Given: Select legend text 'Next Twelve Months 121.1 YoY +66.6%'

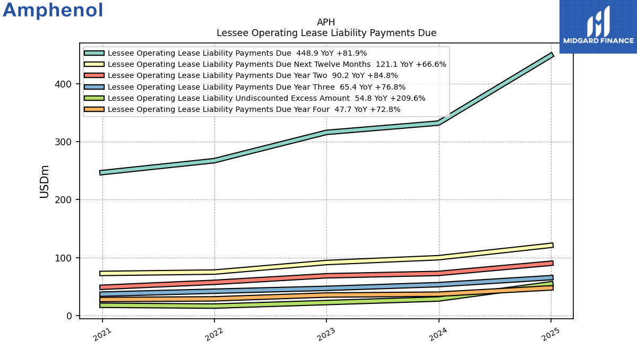Looking at the screenshot, I should tap(371, 64).
